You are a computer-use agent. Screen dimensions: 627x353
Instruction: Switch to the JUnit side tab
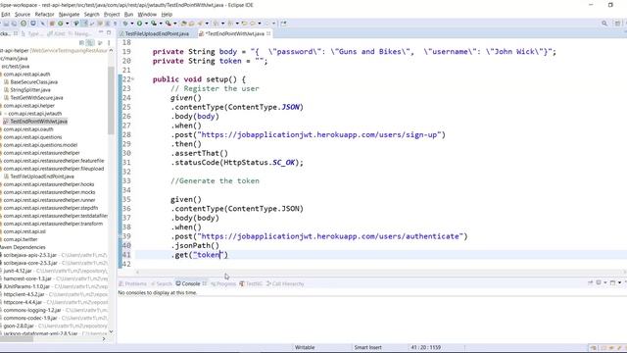pyautogui.click(x=57, y=34)
